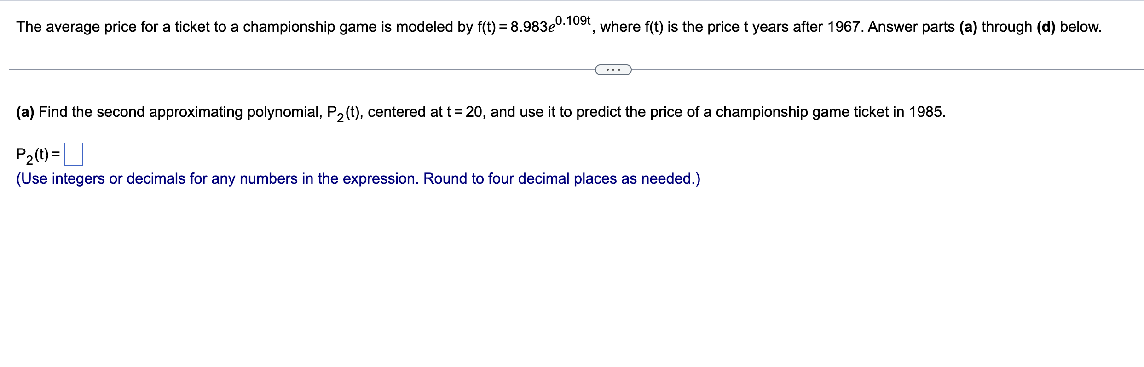Click the subscript 2 in P₂(t)

point(29,160)
